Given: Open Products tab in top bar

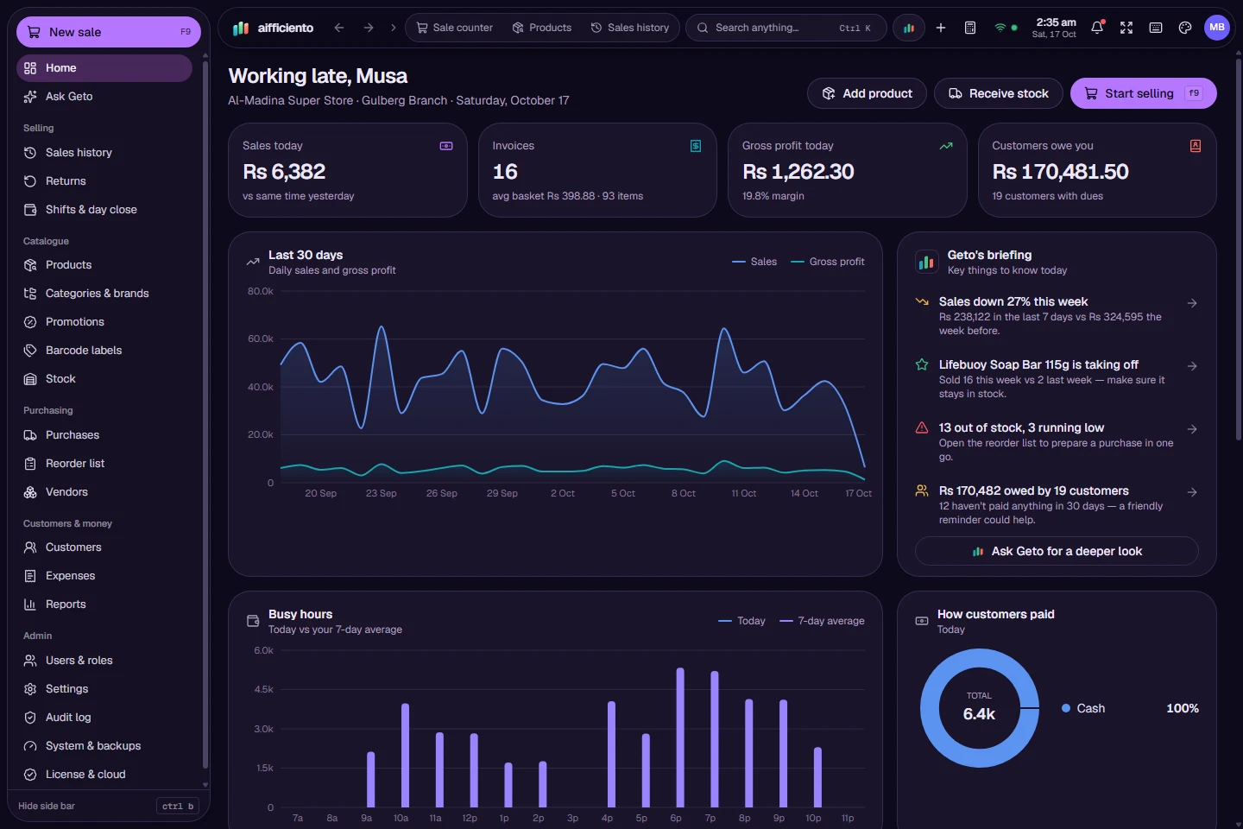Looking at the screenshot, I should [542, 28].
